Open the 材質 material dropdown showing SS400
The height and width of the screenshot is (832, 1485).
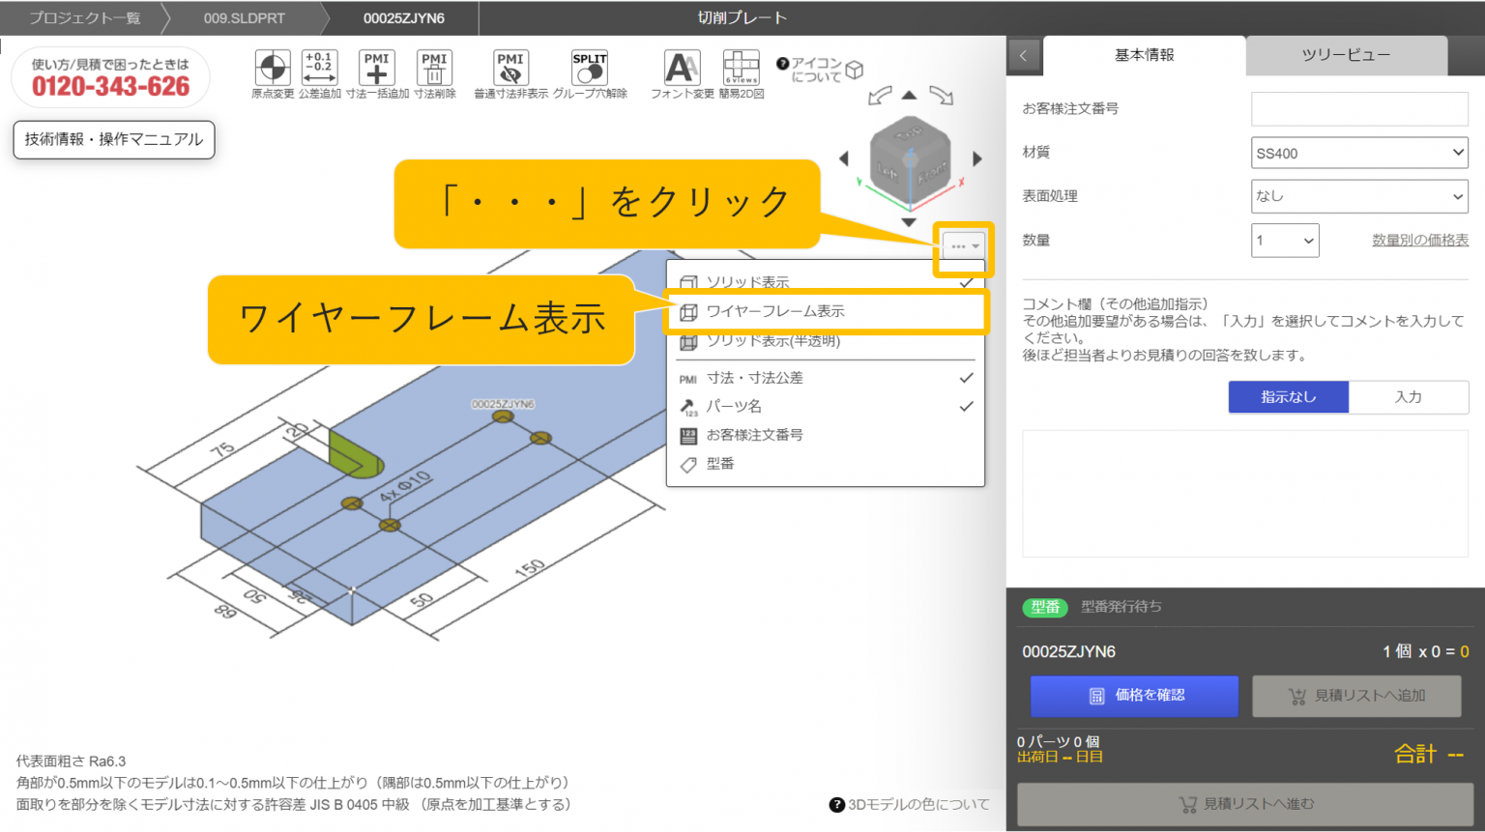(x=1358, y=152)
